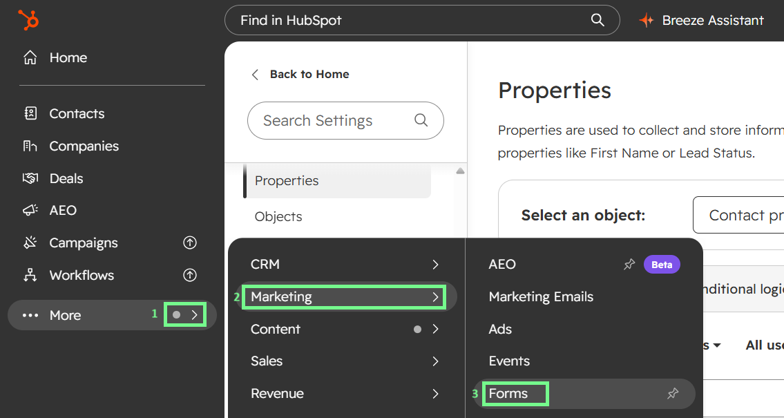The image size is (784, 418).
Task: Click the Search Settings input field
Action: tap(345, 120)
